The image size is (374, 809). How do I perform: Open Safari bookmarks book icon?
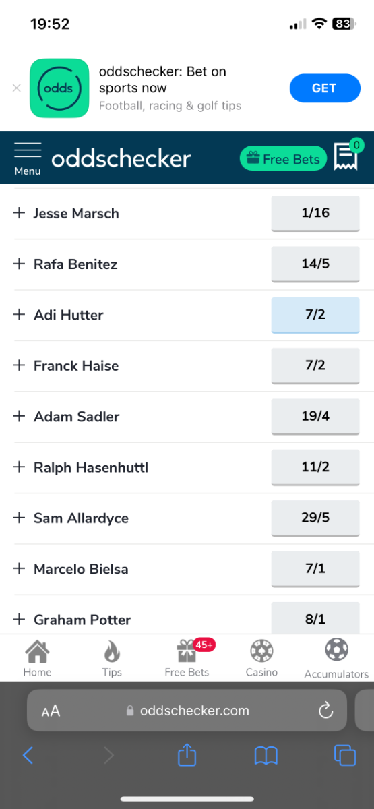click(x=266, y=755)
